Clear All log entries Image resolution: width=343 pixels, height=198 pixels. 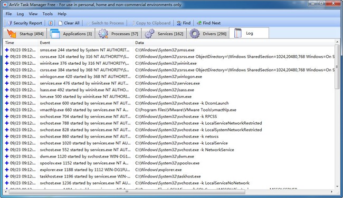point(69,23)
